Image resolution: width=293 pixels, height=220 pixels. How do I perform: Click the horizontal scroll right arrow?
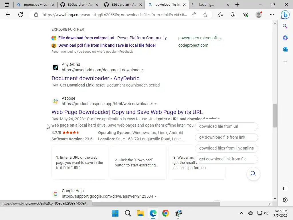(270, 204)
